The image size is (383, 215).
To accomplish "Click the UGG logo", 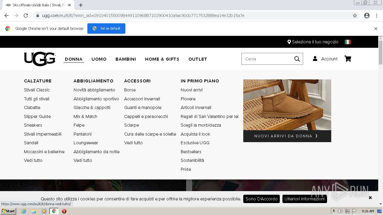I will click(40, 59).
